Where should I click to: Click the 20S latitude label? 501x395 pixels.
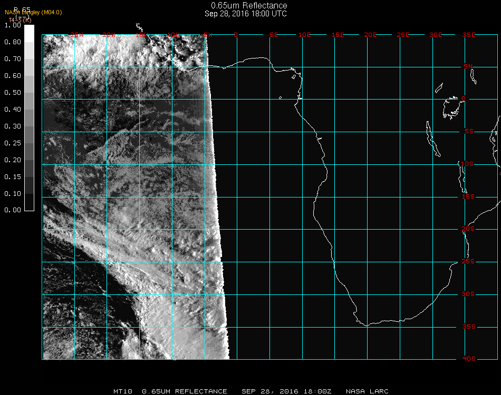tap(468, 229)
